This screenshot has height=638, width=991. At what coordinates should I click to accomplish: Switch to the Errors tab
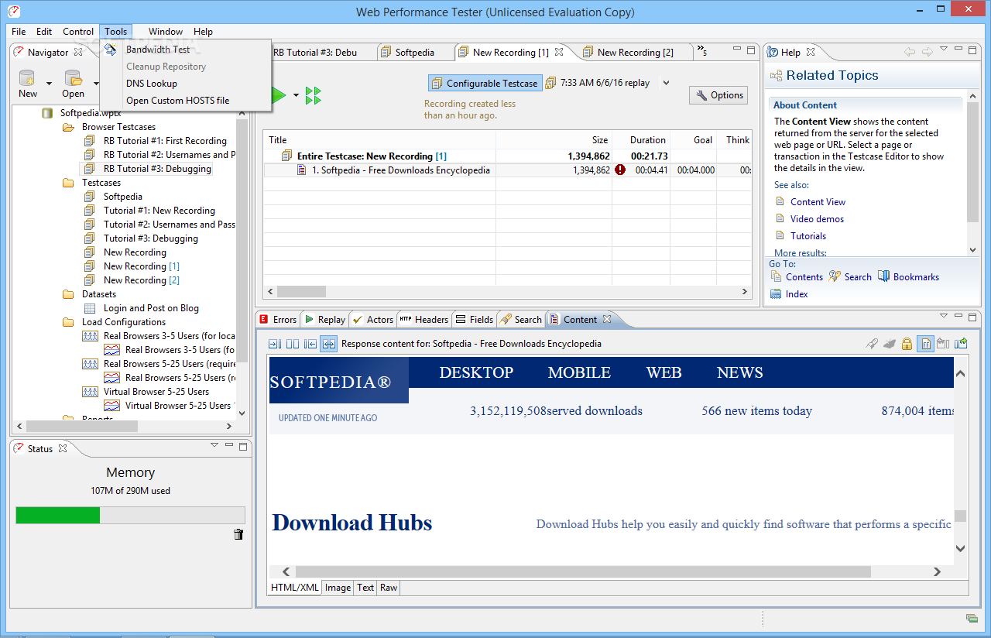(x=278, y=319)
